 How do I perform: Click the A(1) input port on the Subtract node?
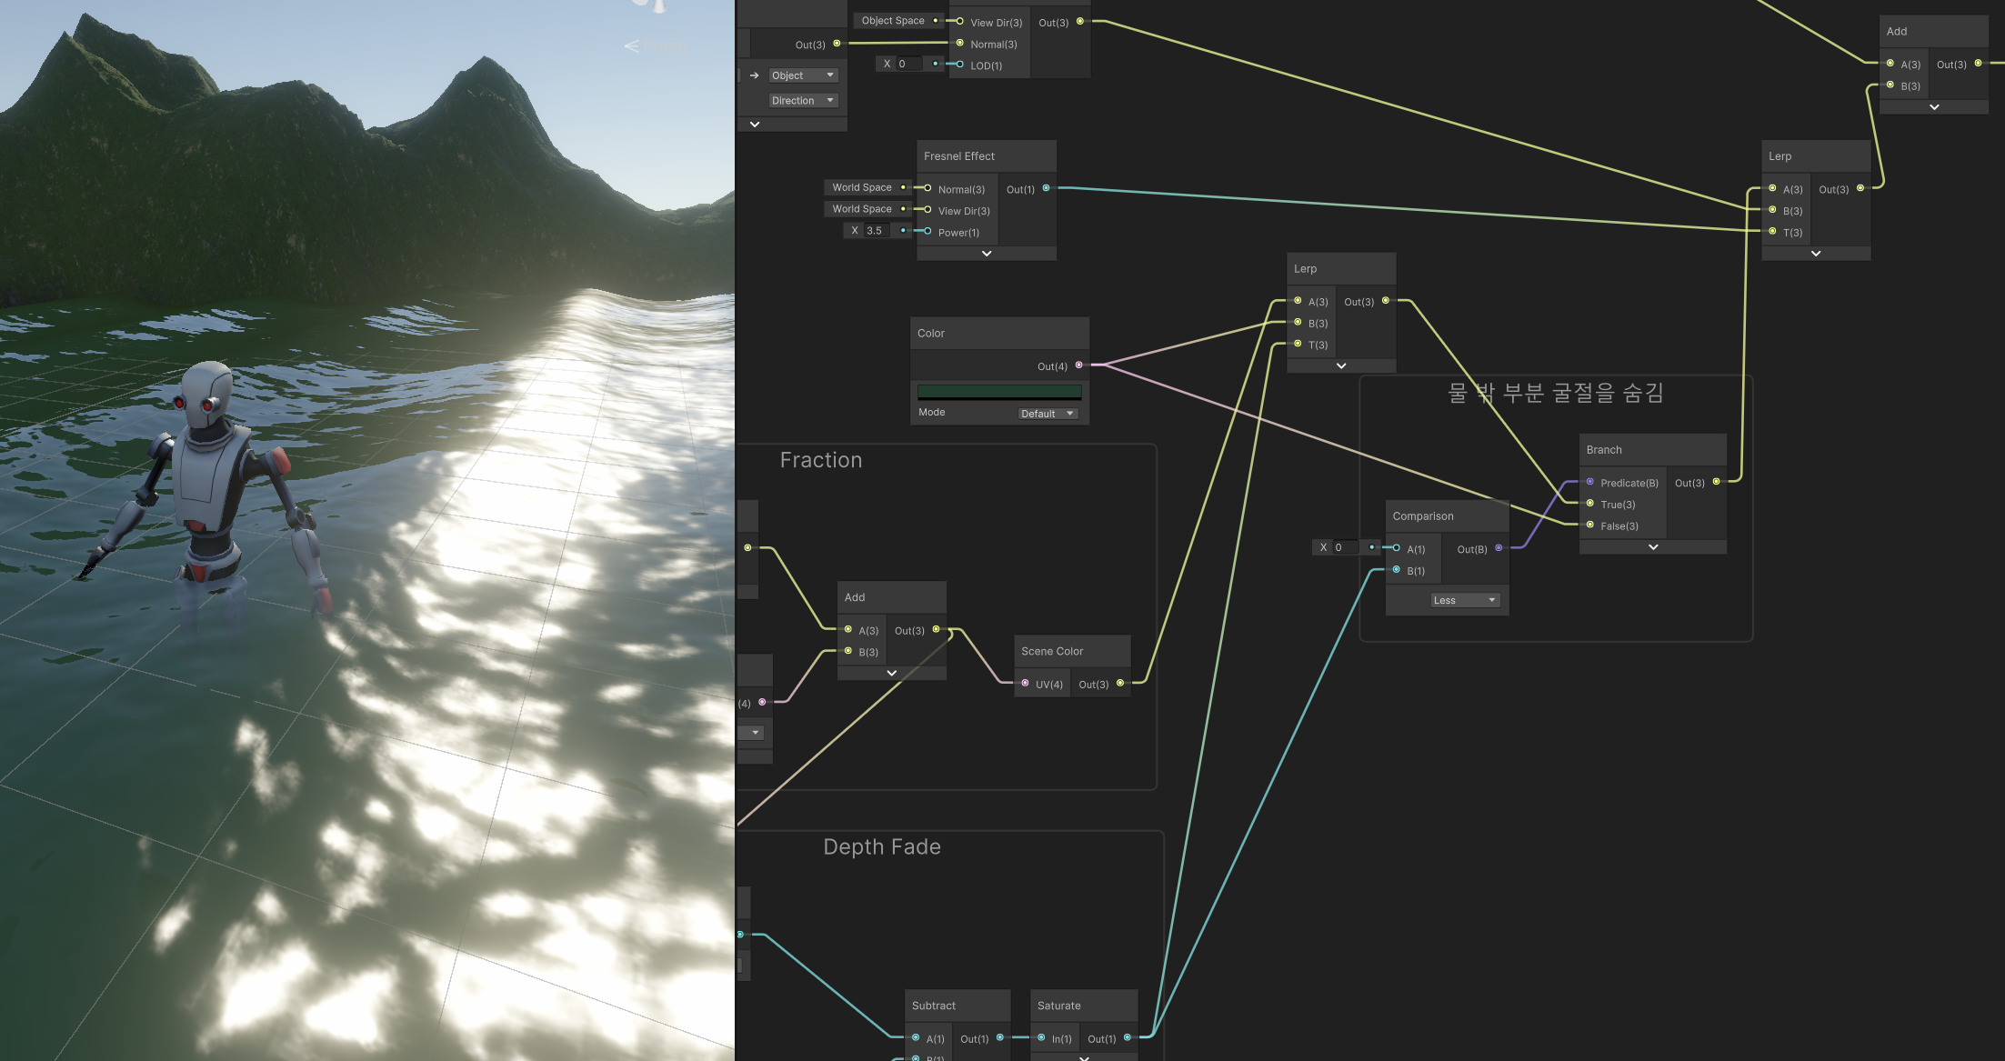click(916, 1037)
